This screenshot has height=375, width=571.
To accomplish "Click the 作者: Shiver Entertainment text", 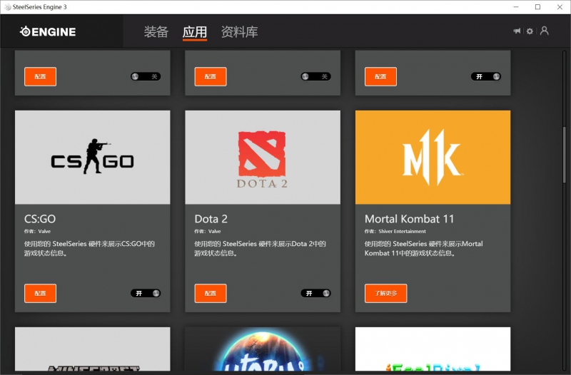I will click(x=395, y=231).
